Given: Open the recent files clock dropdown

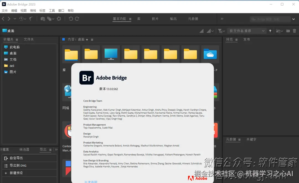Looking at the screenshot, I should pyautogui.click(x=22, y=19).
